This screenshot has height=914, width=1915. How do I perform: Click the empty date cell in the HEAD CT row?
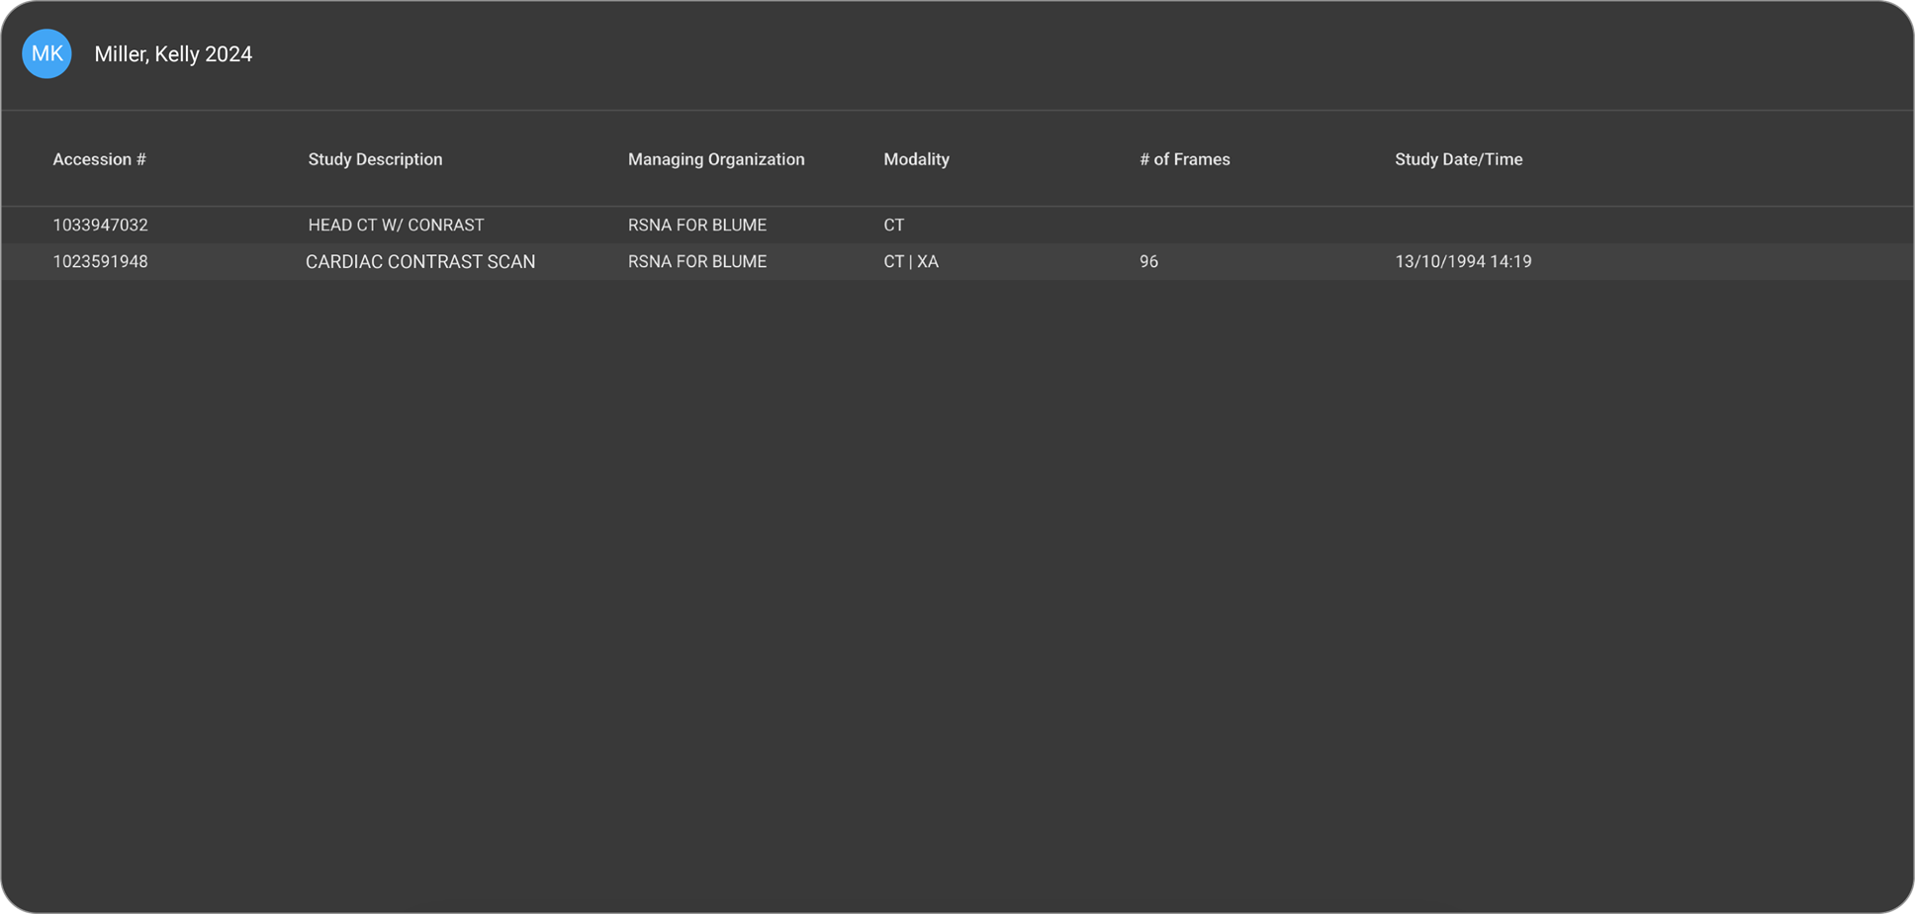coord(1463,226)
